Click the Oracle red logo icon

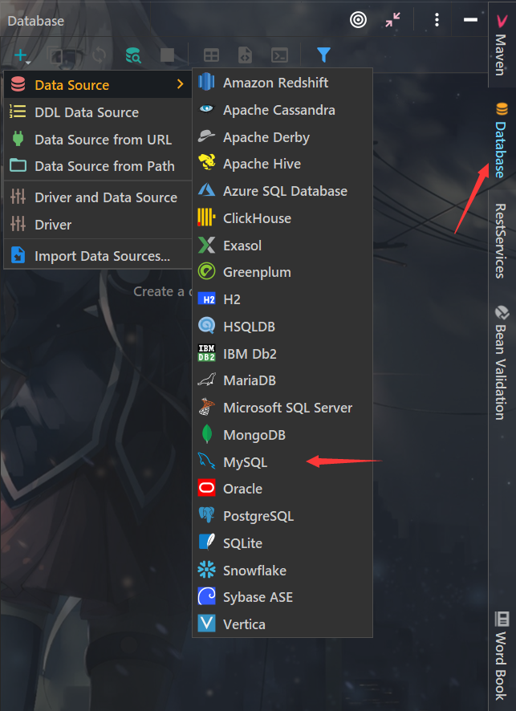207,488
